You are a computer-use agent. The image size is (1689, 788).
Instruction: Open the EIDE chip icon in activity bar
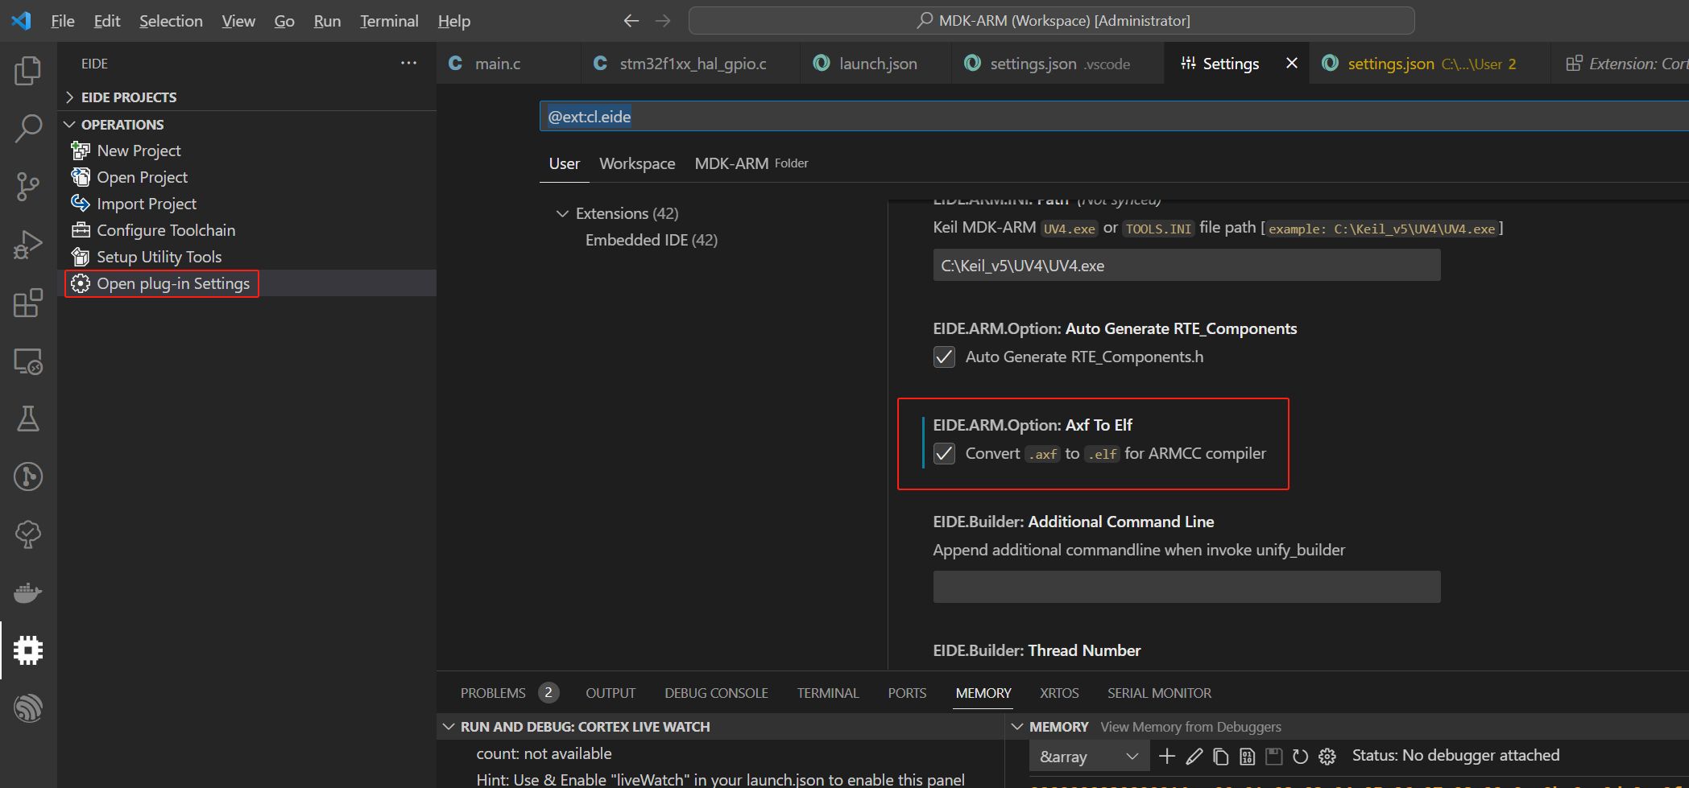pos(28,650)
